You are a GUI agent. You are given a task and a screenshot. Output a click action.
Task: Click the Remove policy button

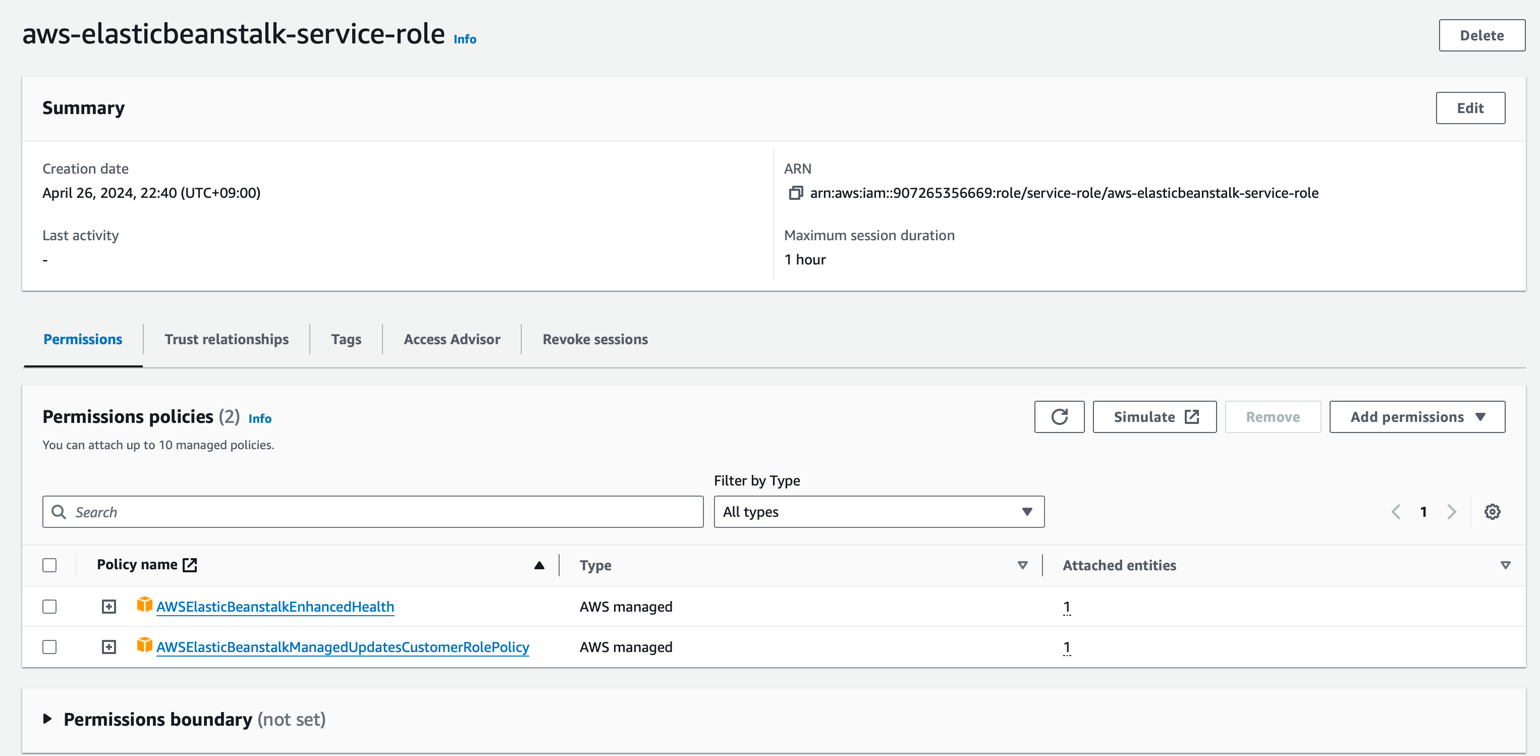(1273, 417)
